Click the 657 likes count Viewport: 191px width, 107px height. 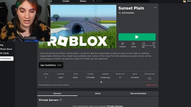click(143, 47)
